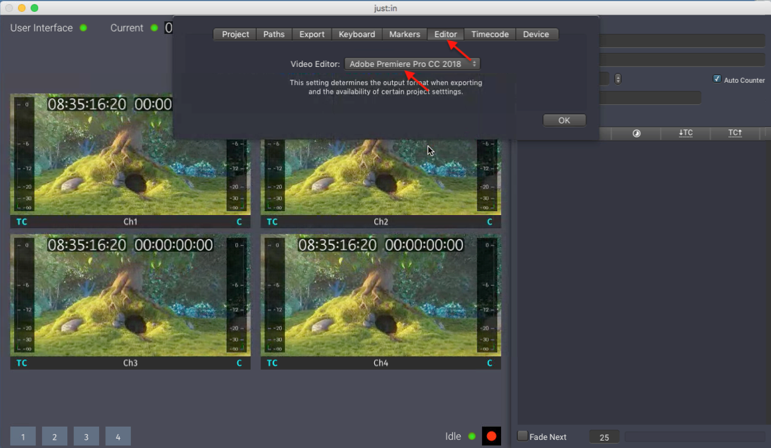Open the Video Editor dropdown
The width and height of the screenshot is (771, 448).
click(x=412, y=64)
